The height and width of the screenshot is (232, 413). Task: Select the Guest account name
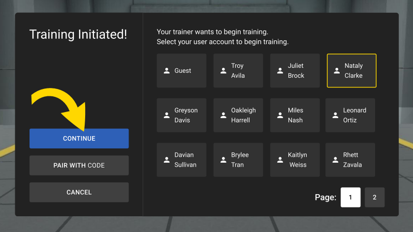183,71
